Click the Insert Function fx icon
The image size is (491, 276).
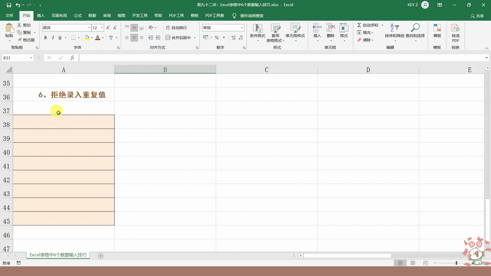coord(72,58)
